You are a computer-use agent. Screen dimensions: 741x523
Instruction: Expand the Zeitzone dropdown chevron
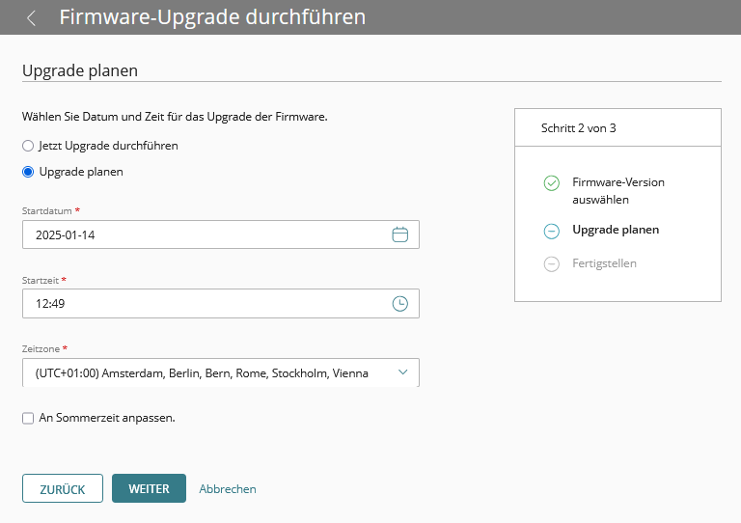402,372
